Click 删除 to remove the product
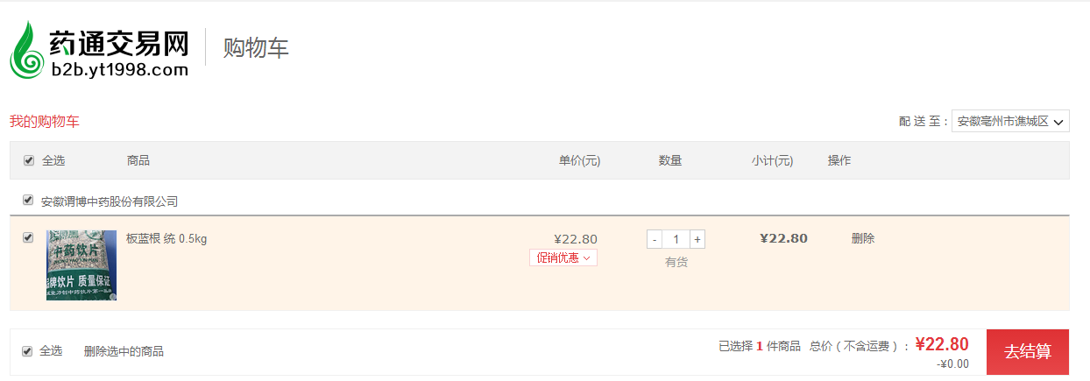Viewport: 1090px width, 381px height. click(x=862, y=238)
